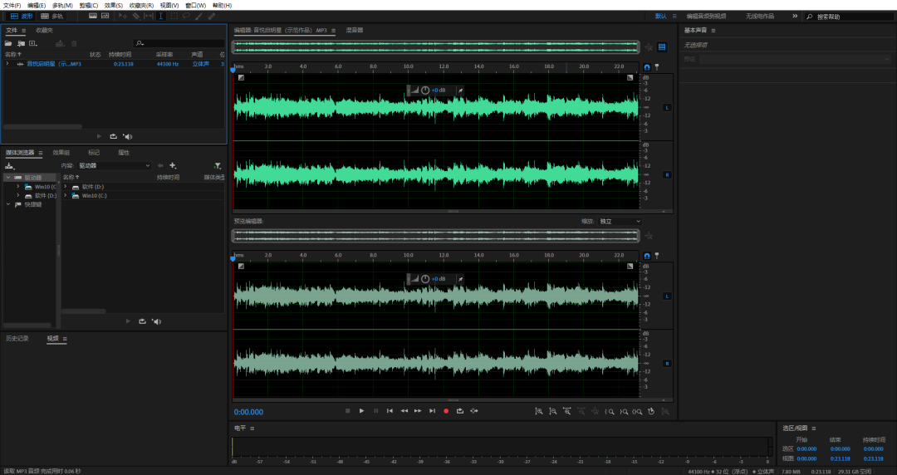897x475 pixels.
Task: Expand Win10 (C:) in the left tree
Action: 17,187
